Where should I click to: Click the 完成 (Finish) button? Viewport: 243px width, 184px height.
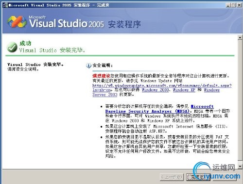click(x=198, y=177)
